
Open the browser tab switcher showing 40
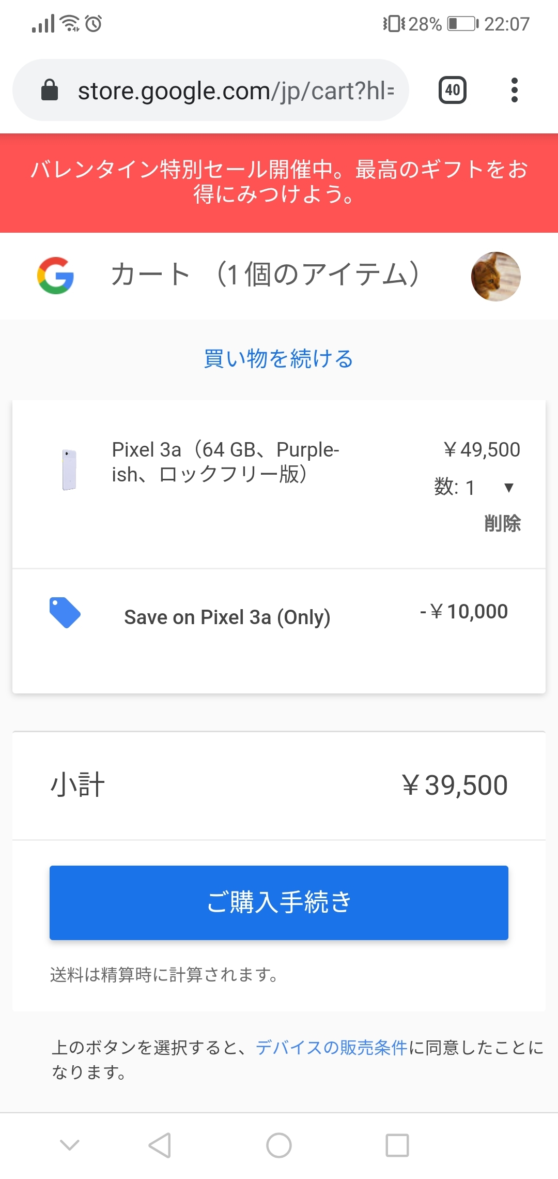[452, 90]
